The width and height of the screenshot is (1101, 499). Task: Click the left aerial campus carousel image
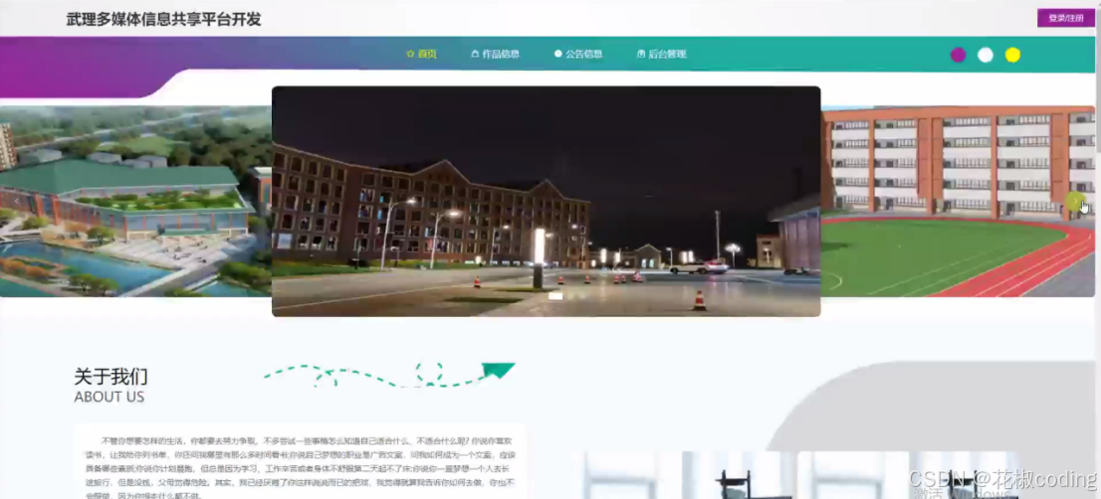pyautogui.click(x=135, y=202)
